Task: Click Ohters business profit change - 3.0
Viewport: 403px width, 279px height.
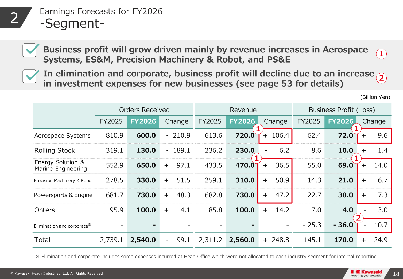Action: point(375,210)
